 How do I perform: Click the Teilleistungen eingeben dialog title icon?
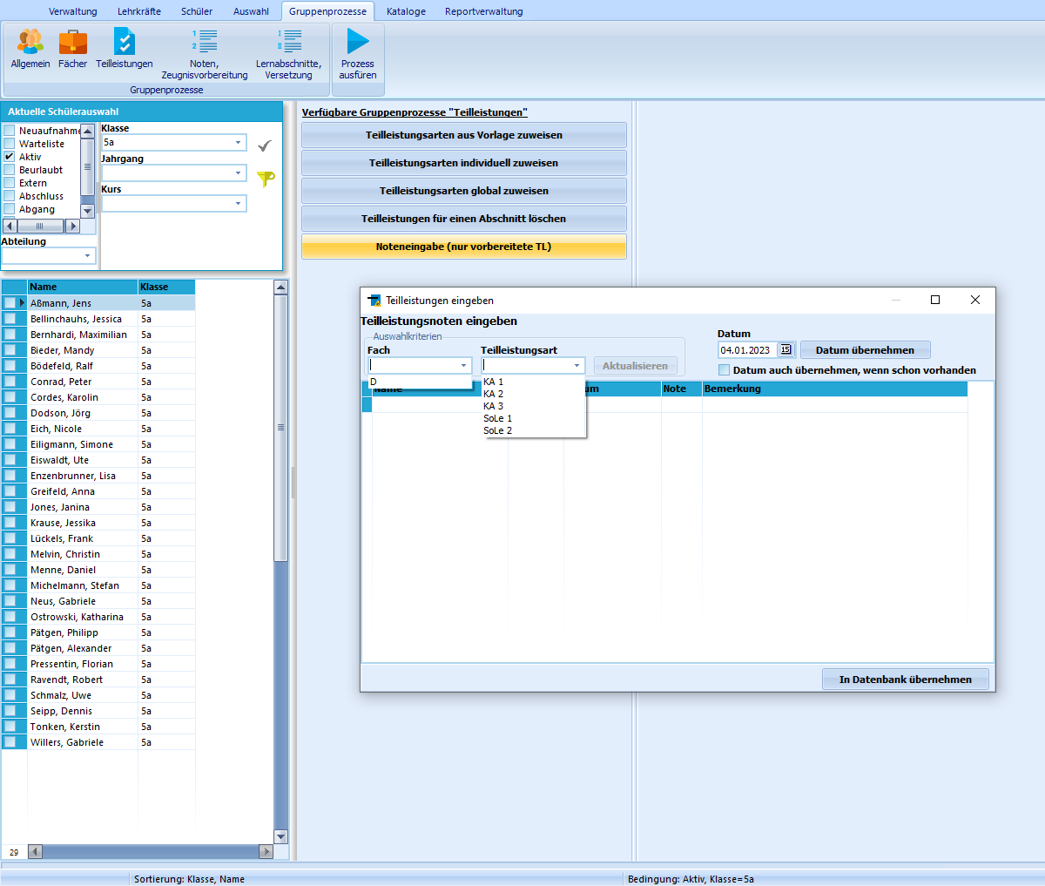coord(374,300)
